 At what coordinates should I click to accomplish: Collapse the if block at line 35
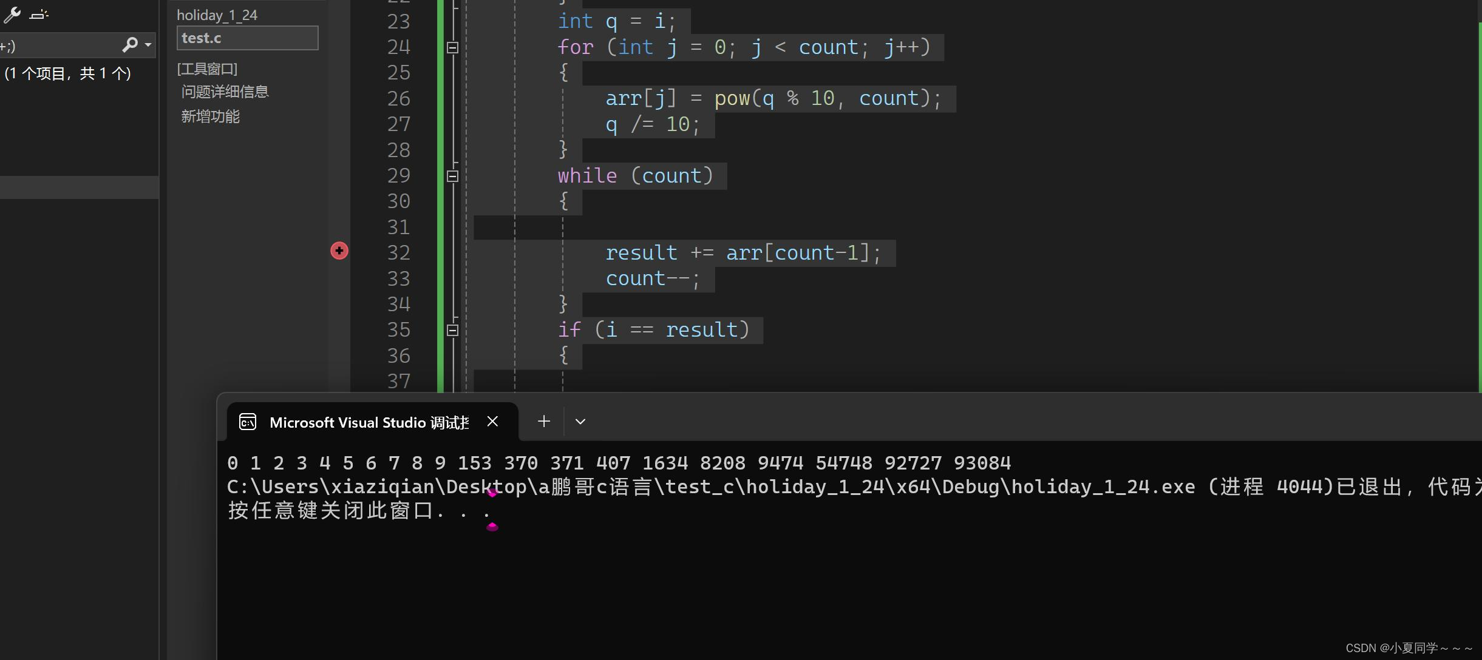(451, 329)
